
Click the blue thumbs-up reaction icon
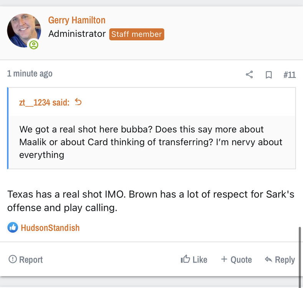tap(13, 227)
